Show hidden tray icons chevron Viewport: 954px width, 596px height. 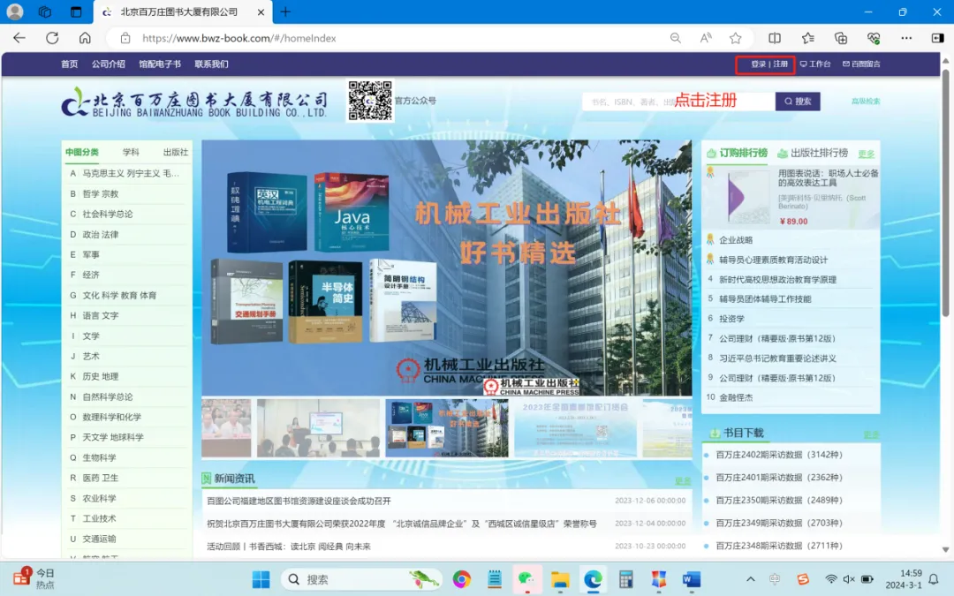[x=750, y=579]
